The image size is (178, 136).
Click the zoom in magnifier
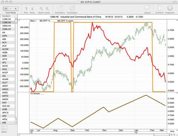47,8
